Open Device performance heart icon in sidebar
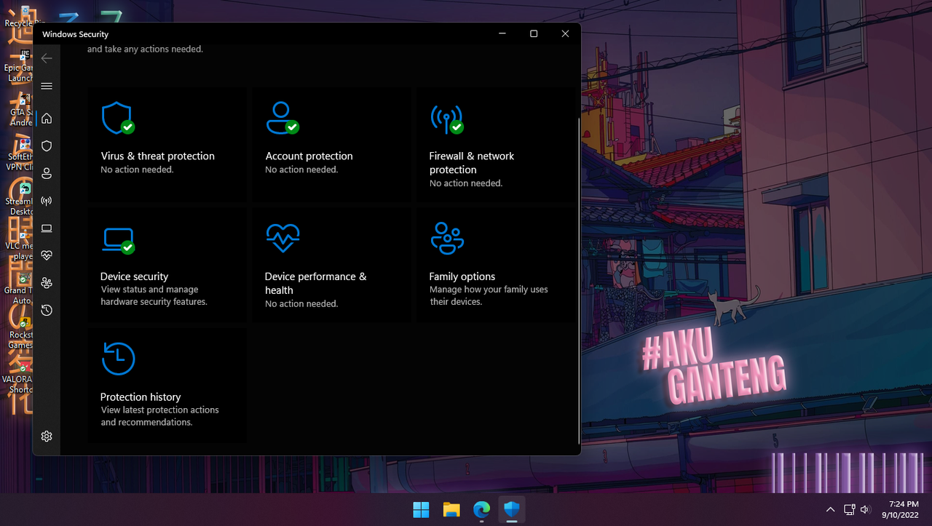 47,255
